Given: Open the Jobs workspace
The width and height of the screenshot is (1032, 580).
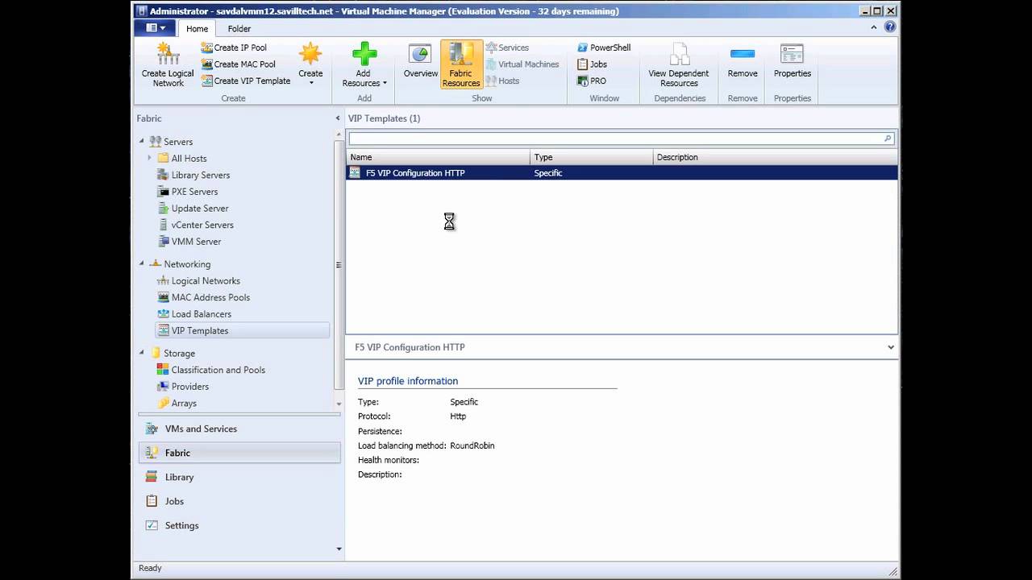Looking at the screenshot, I should 239,501.
